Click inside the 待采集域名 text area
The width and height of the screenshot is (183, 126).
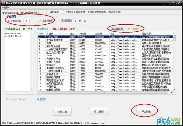pos(18,62)
